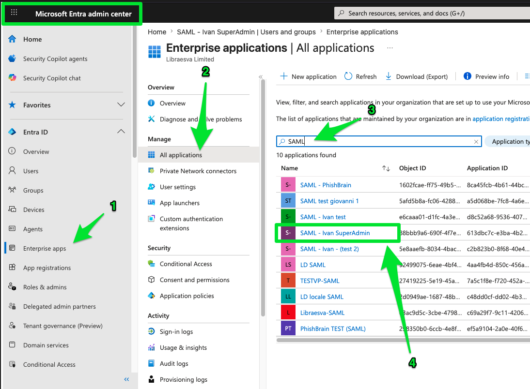
Task: Open Security Copilot agents icon
Action: coord(12,59)
